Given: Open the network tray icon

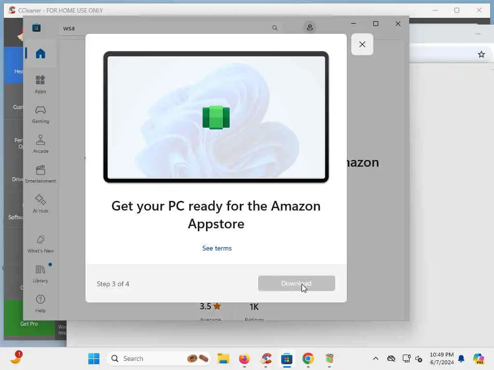Looking at the screenshot, I should click(406, 358).
